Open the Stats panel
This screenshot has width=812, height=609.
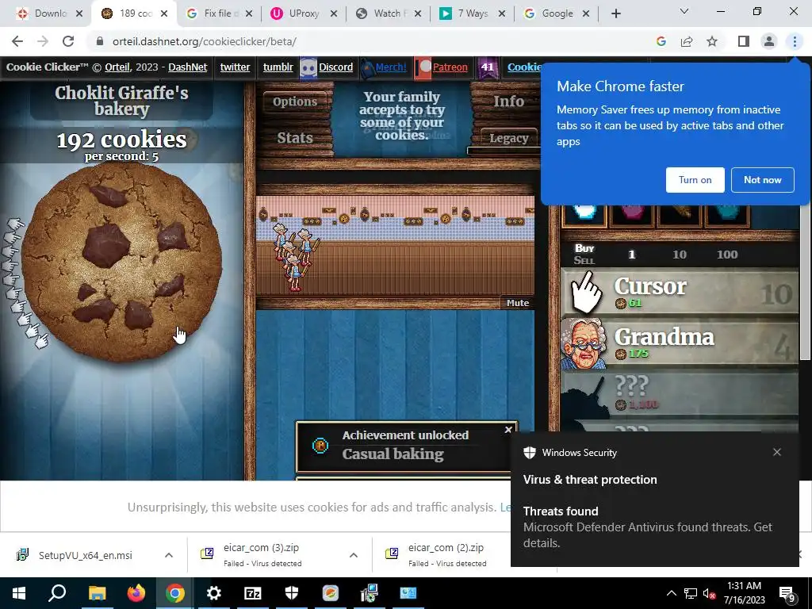295,138
